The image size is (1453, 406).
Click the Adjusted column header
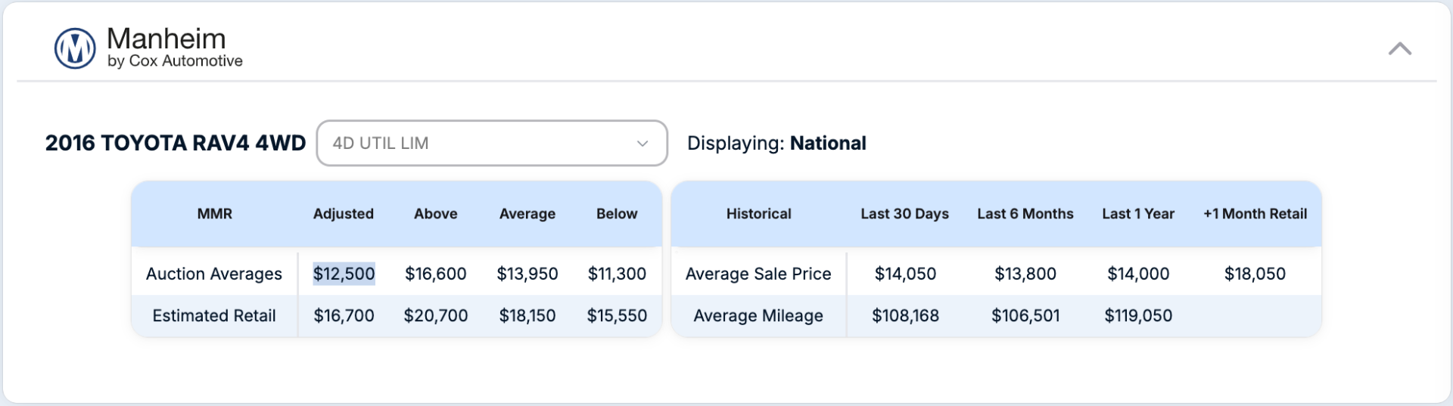(x=344, y=214)
